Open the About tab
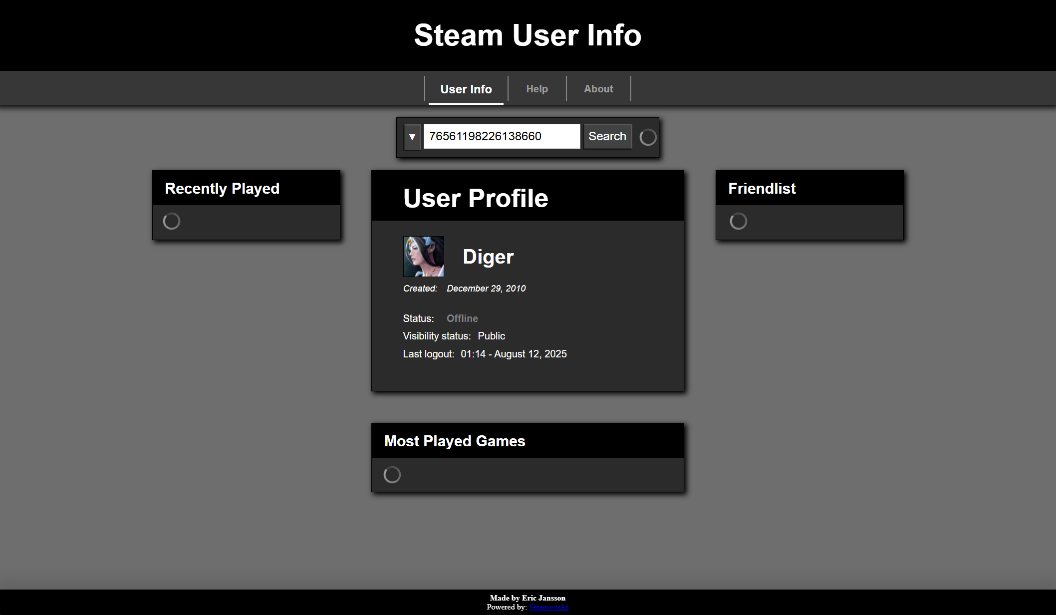Viewport: 1056px width, 615px height. (598, 89)
